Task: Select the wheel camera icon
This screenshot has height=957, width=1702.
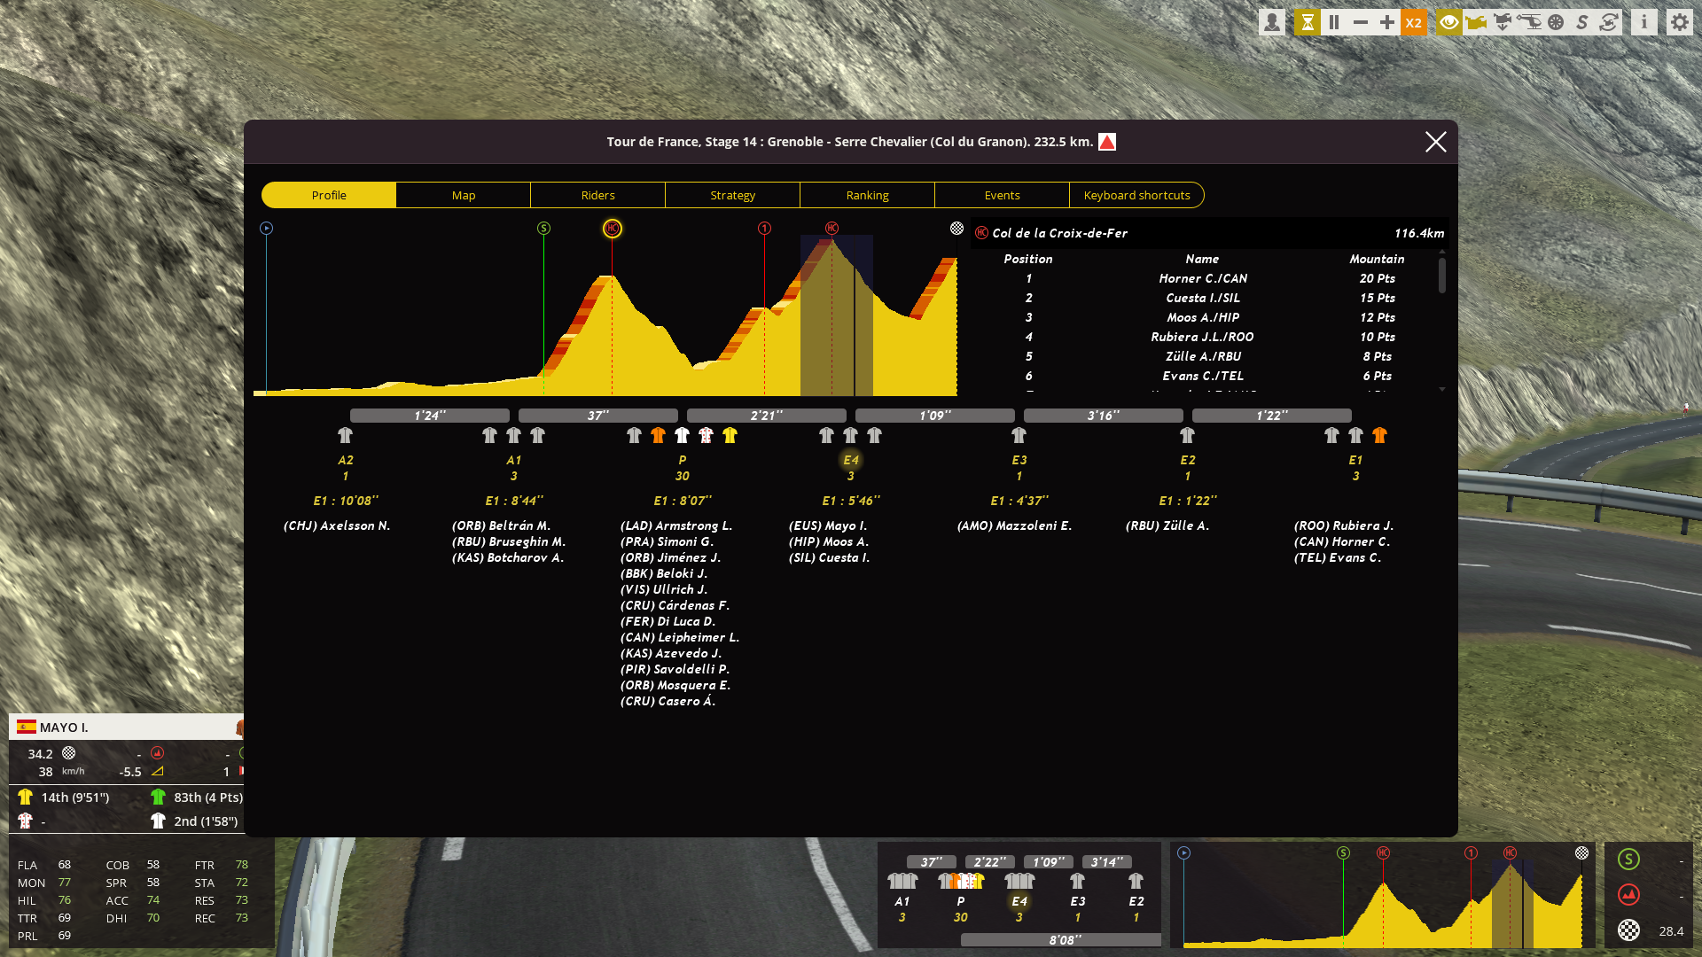Action: click(1556, 22)
